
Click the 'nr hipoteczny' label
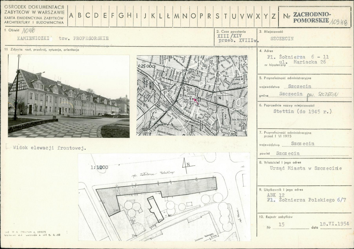tap(275, 65)
